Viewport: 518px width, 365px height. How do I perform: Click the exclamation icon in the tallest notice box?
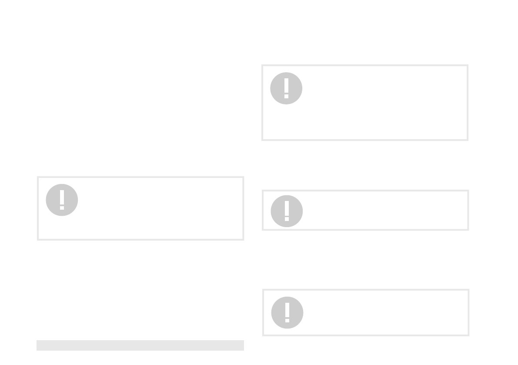pos(286,88)
